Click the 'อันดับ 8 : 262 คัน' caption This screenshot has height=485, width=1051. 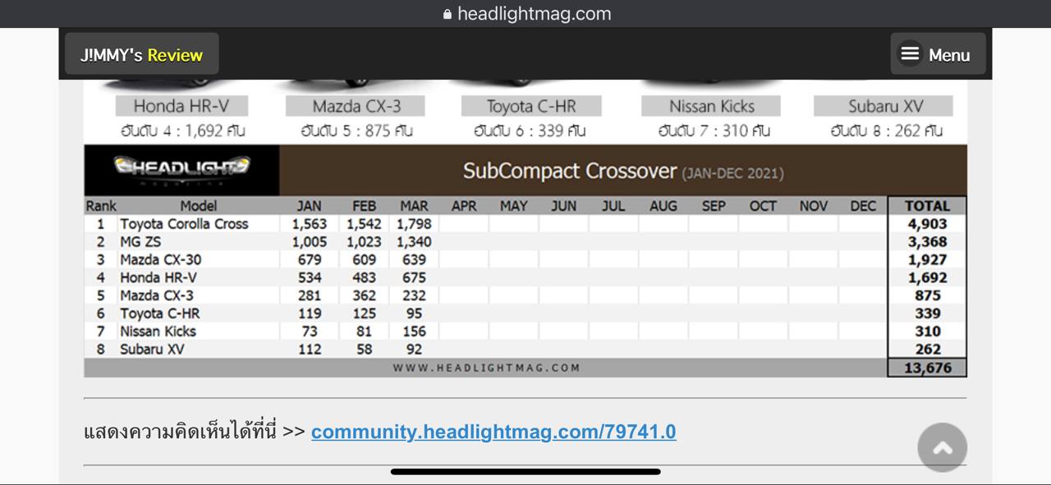coord(887,130)
